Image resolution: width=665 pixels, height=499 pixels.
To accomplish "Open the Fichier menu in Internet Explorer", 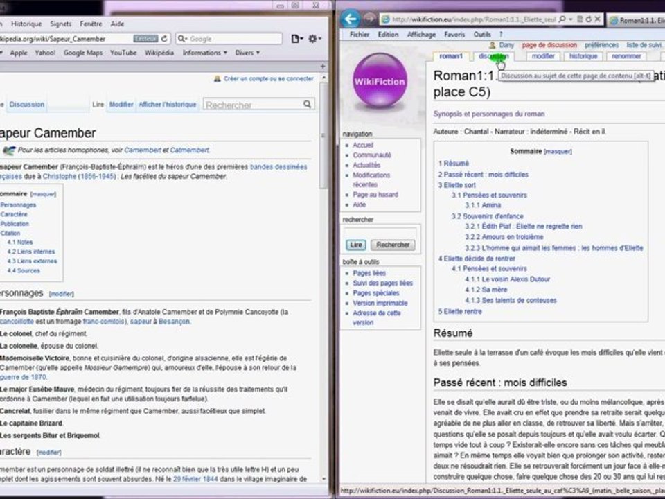I will pos(360,35).
